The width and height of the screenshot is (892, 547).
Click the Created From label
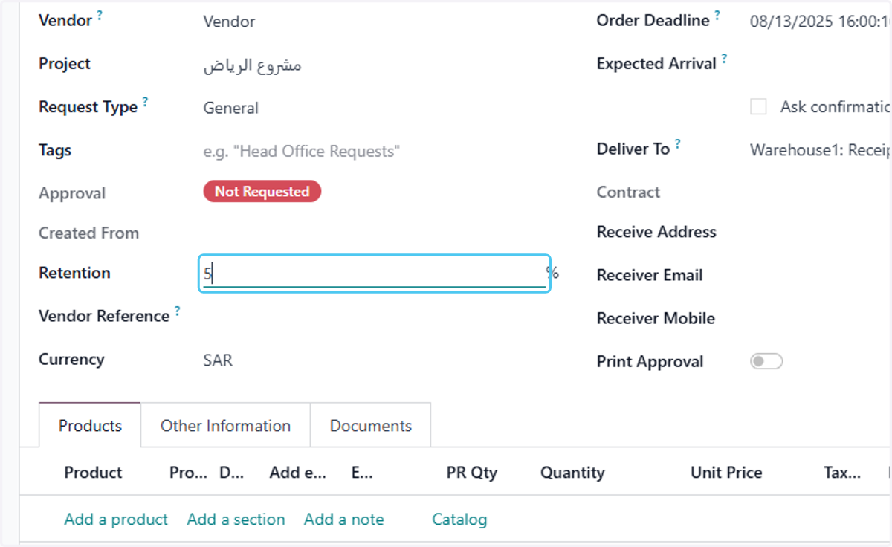[88, 233]
